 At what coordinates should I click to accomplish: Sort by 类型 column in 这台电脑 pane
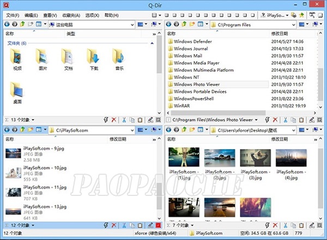(x=71, y=34)
